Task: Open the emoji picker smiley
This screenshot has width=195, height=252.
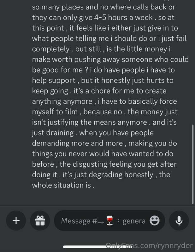Action: click(155, 220)
